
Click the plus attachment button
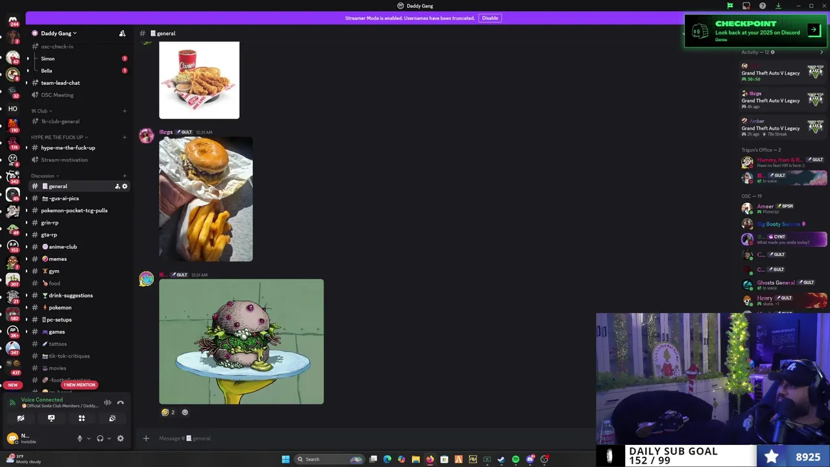(x=146, y=438)
